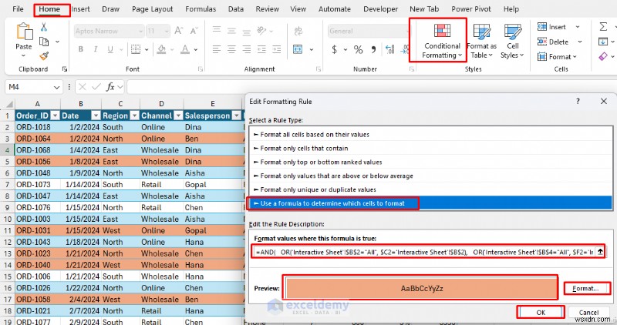
Task: Click OK in Edit Formatting Rule
Action: point(541,313)
